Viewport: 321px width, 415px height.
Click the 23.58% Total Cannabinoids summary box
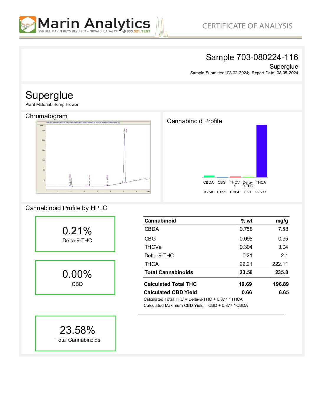[76, 333]
